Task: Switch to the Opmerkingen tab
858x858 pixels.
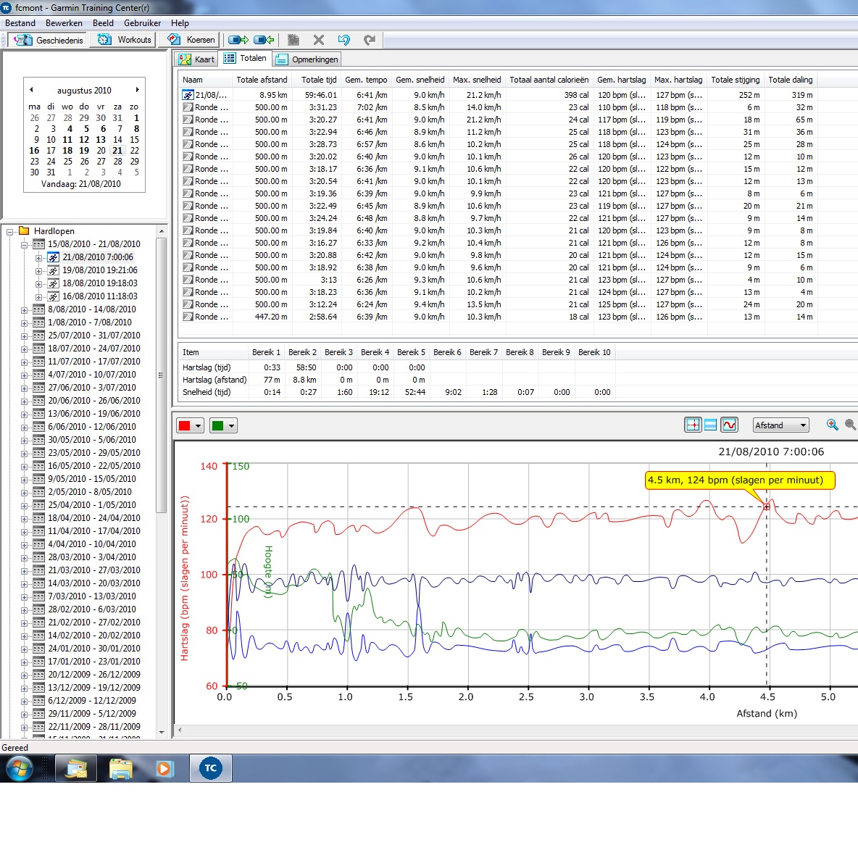Action: (307, 59)
